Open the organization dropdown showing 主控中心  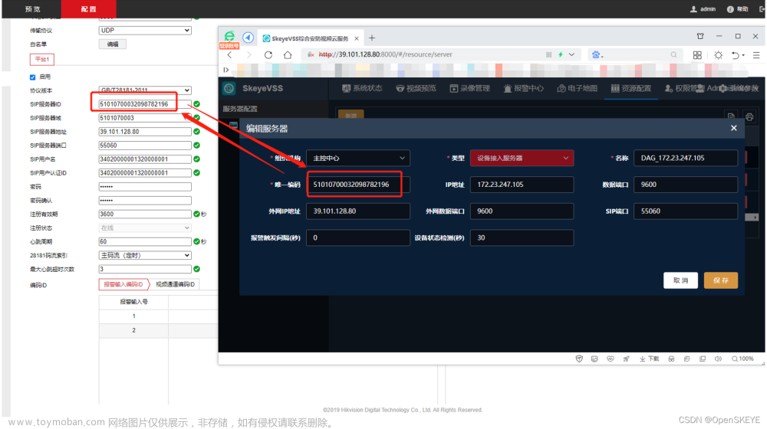[358, 158]
